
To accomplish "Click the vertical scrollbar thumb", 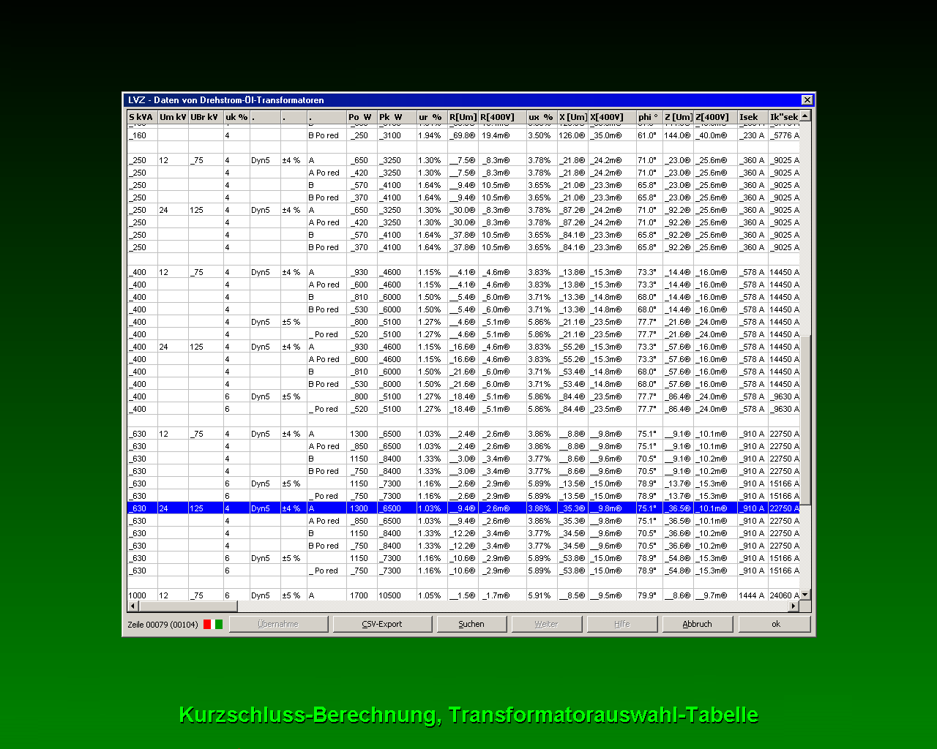I will 805,420.
